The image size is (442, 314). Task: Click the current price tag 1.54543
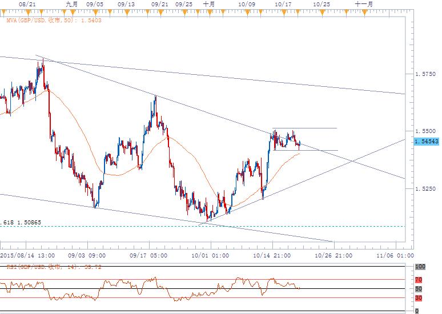427,141
